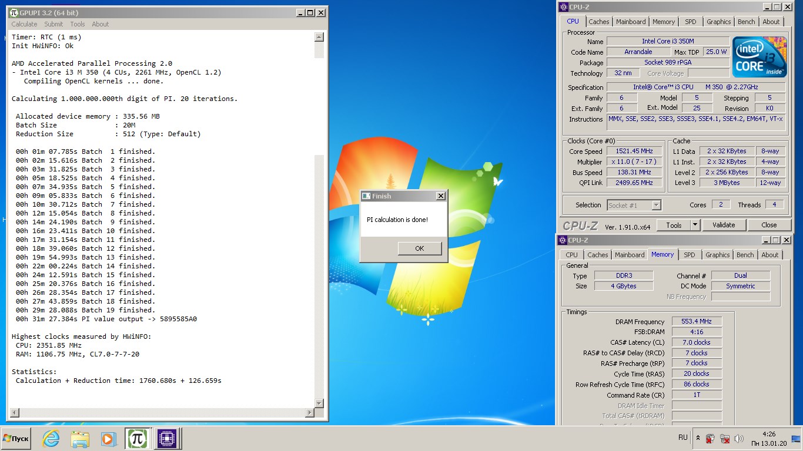Viewport: 803px width, 451px height.
Task: Click the RU language indicator
Action: tap(683, 437)
